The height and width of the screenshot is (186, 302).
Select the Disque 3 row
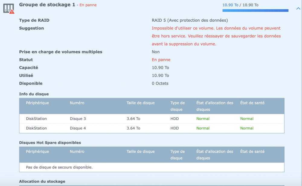pos(152,119)
